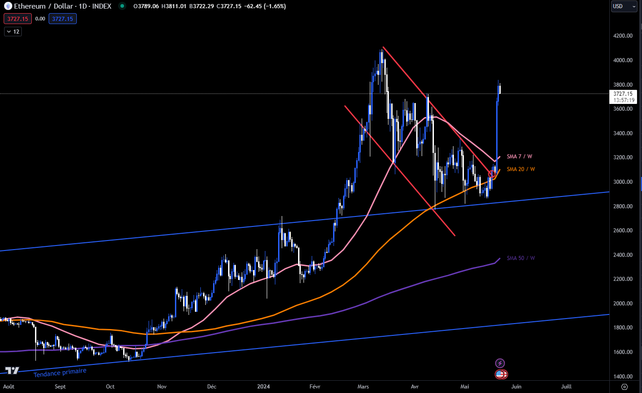Click the purple lightning event icon
642x393 pixels.
click(x=500, y=363)
